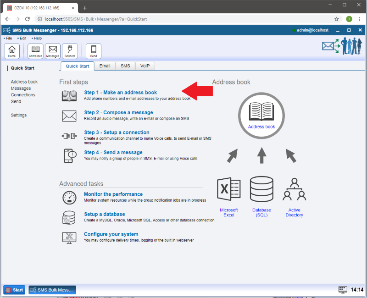Select the Database (SQL) cylinder icon

(261, 190)
